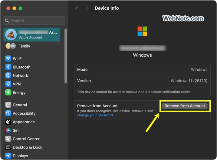Select the Network label in sidebar
217x160 pixels.
[20, 75]
